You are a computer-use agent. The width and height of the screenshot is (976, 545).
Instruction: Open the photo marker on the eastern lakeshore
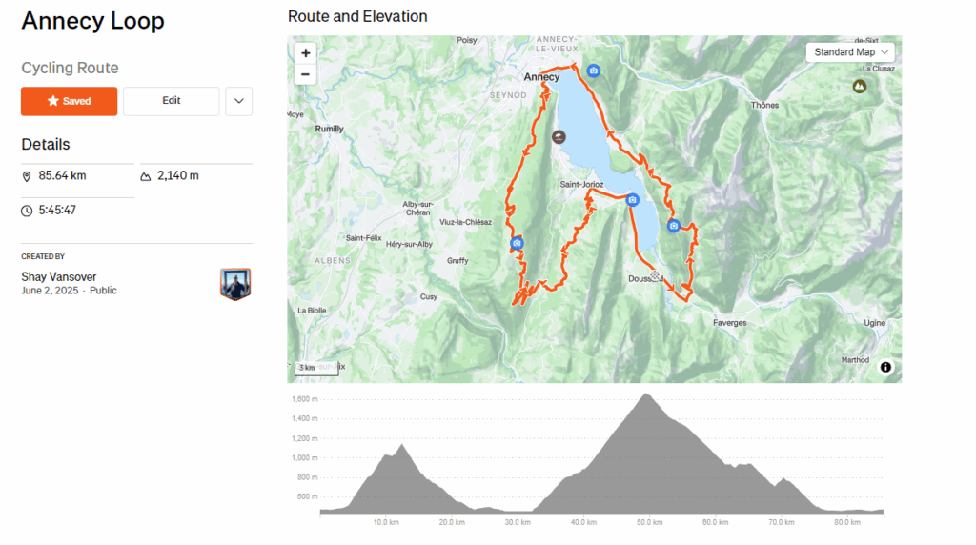674,226
